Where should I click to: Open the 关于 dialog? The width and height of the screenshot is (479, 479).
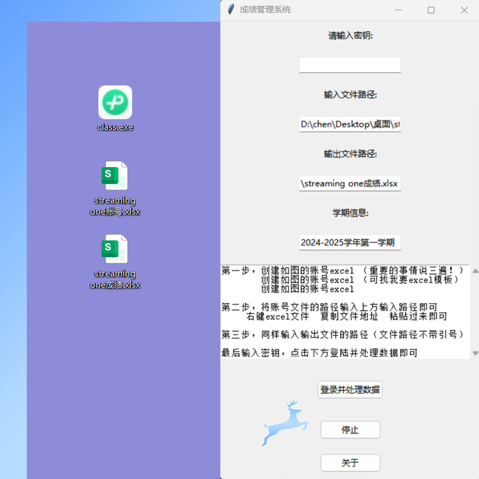point(350,463)
